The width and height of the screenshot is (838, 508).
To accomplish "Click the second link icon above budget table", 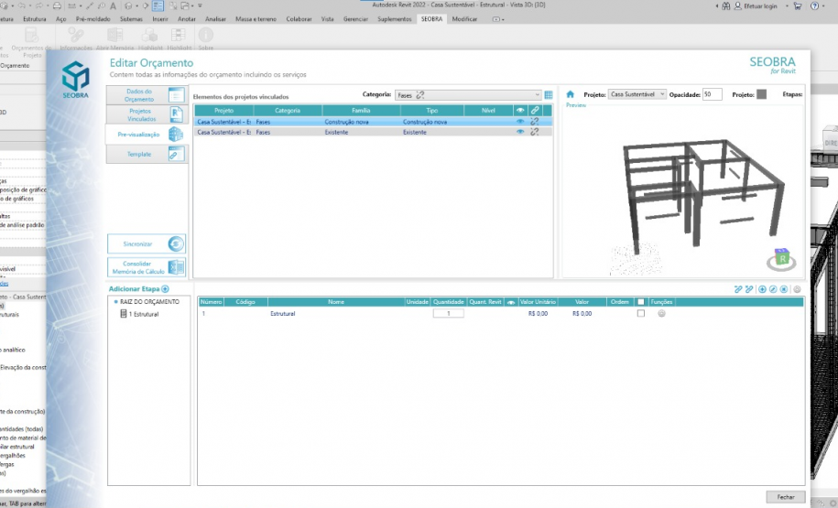I will pyautogui.click(x=749, y=289).
